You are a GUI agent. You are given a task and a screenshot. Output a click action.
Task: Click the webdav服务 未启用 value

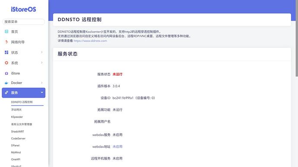point(117,135)
